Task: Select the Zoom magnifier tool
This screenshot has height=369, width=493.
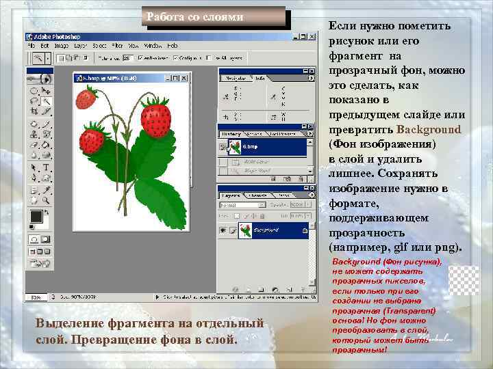Action: (46, 200)
